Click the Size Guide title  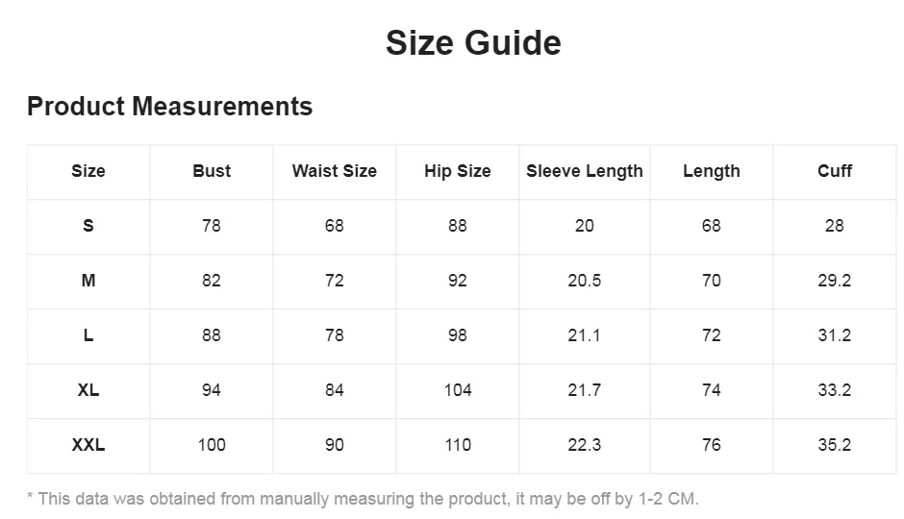click(473, 43)
